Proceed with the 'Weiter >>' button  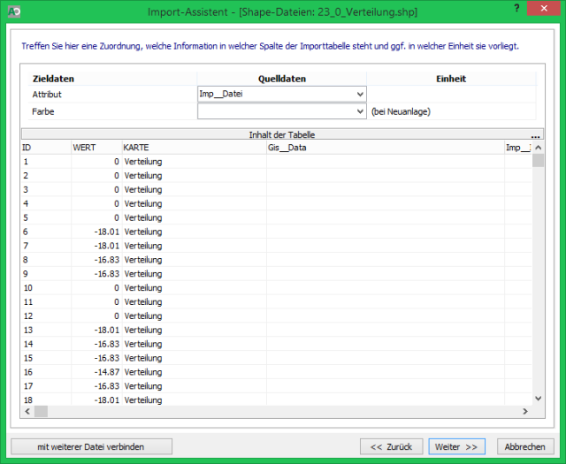pyautogui.click(x=458, y=446)
